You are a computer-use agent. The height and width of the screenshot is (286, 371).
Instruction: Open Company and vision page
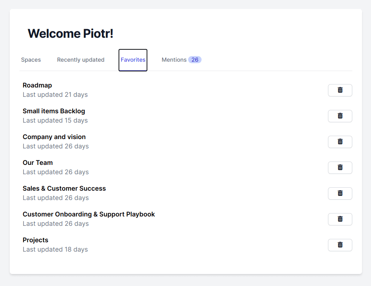[54, 137]
